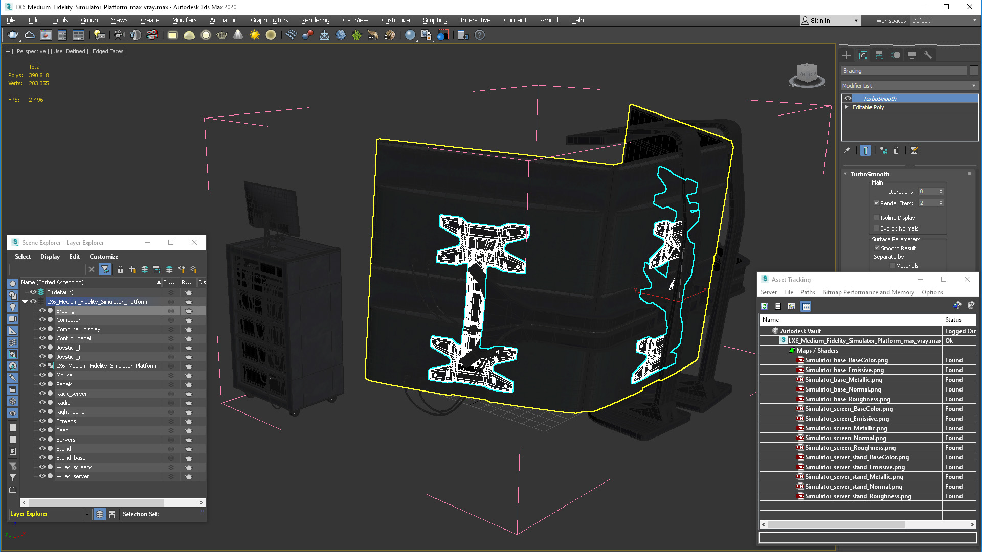The image size is (982, 552).
Task: Click the User Defined viewport label
Action: pos(70,51)
